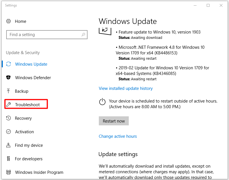229x180 pixels.
Task: Go to Windows Defender section
Action: click(x=33, y=78)
